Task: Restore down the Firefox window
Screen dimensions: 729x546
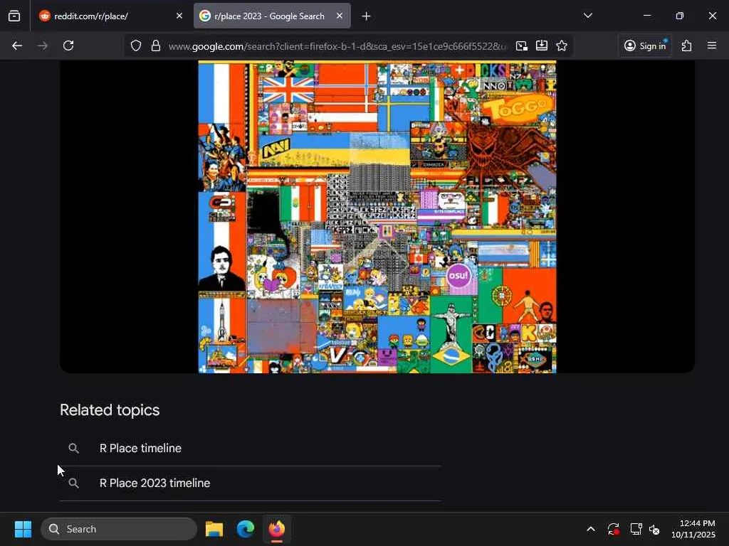Action: 680,16
